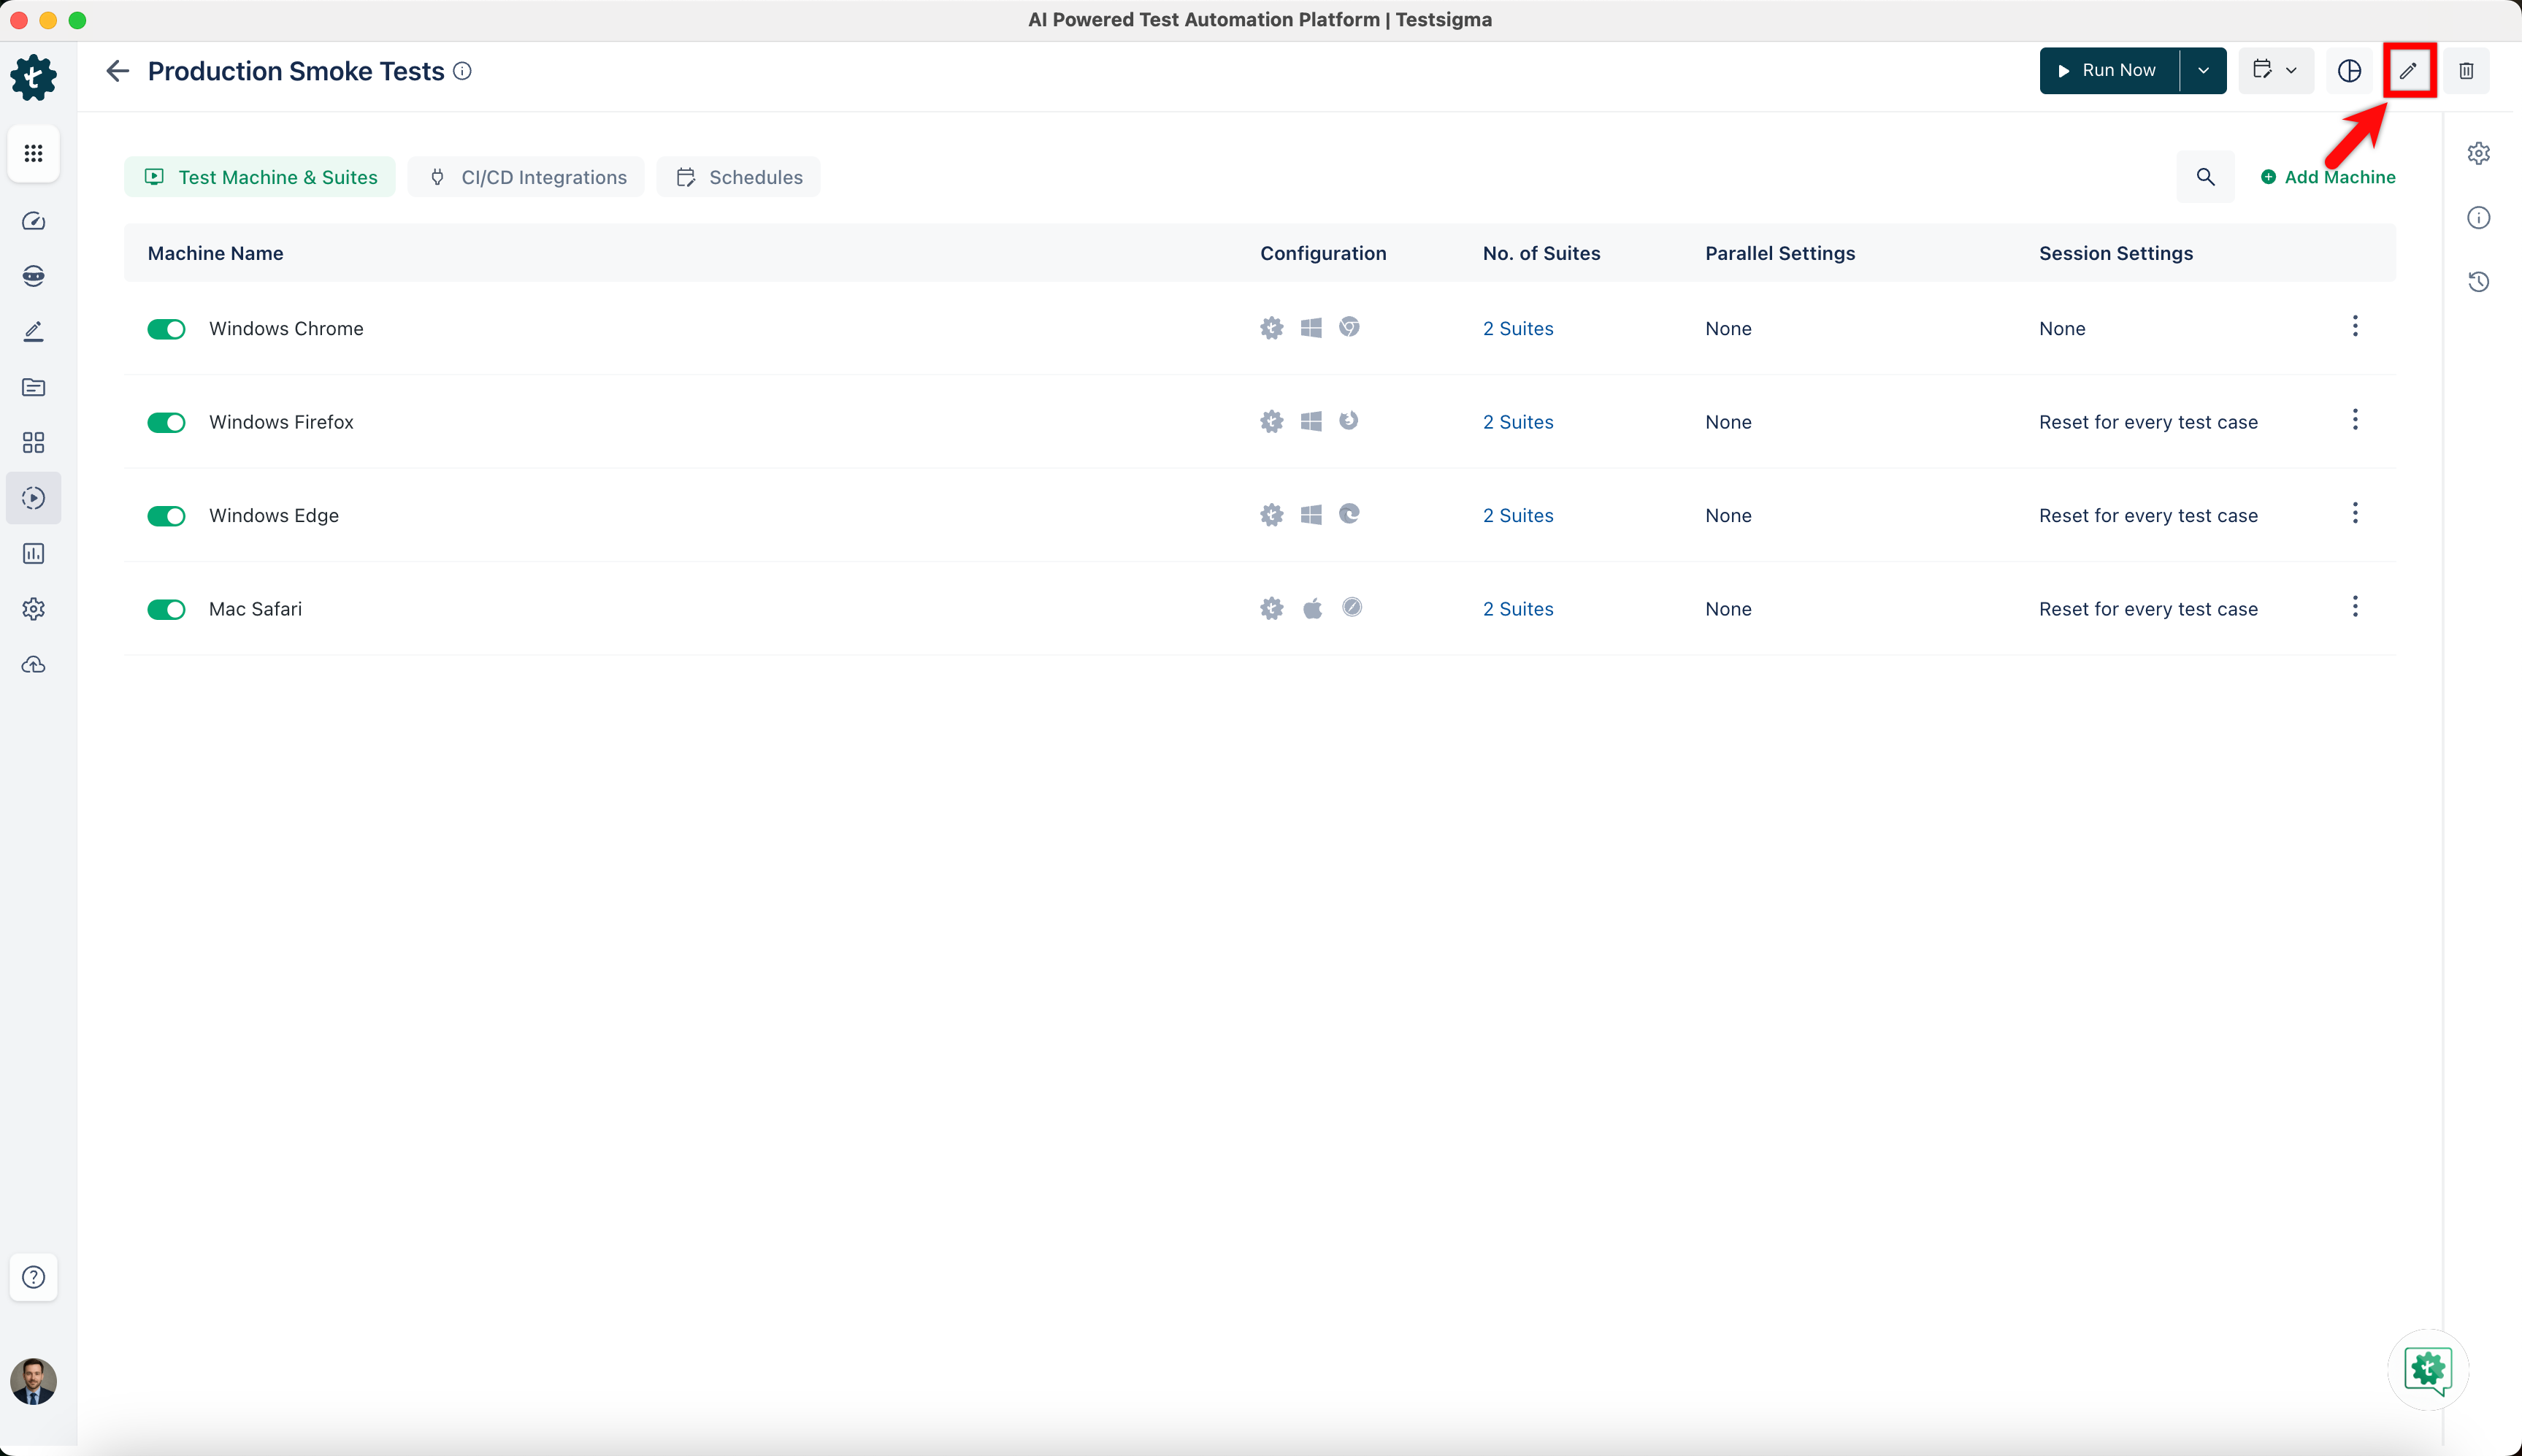Click the Parallel Settings column header
This screenshot has width=2522, height=1456.
pyautogui.click(x=1779, y=253)
